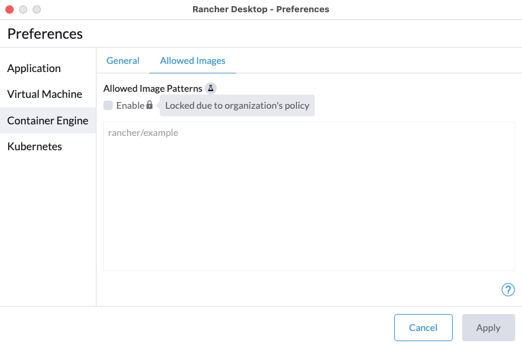
Task: Click the grey minimize window button
Action: [x=23, y=10]
